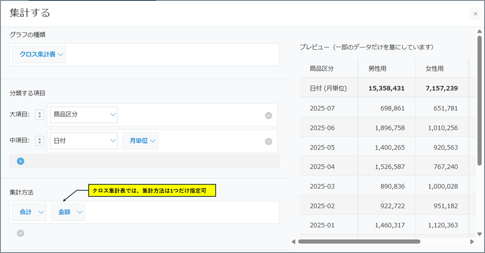Screen dimensions: 485x253
Task: Add a new classification item with blue plus
Action: click(20, 161)
